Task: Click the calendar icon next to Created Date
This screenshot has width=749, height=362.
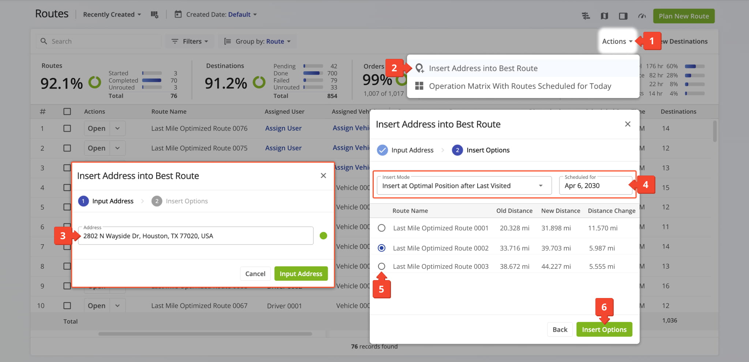Action: (x=178, y=14)
